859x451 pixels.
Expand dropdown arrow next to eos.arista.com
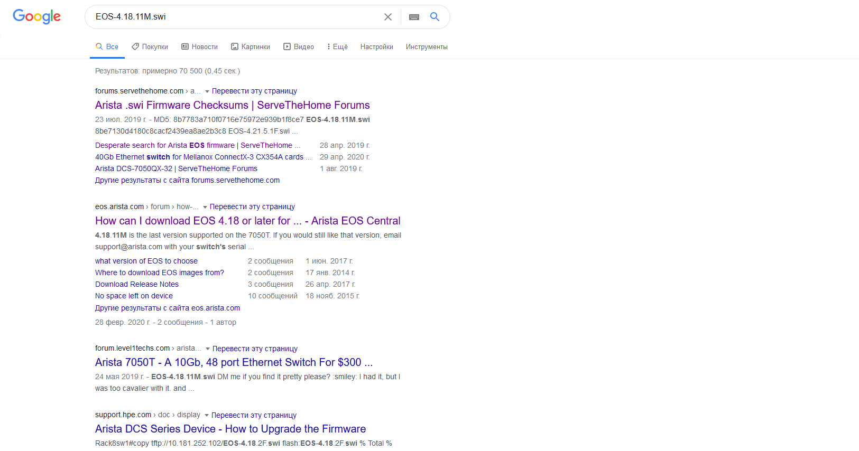205,207
